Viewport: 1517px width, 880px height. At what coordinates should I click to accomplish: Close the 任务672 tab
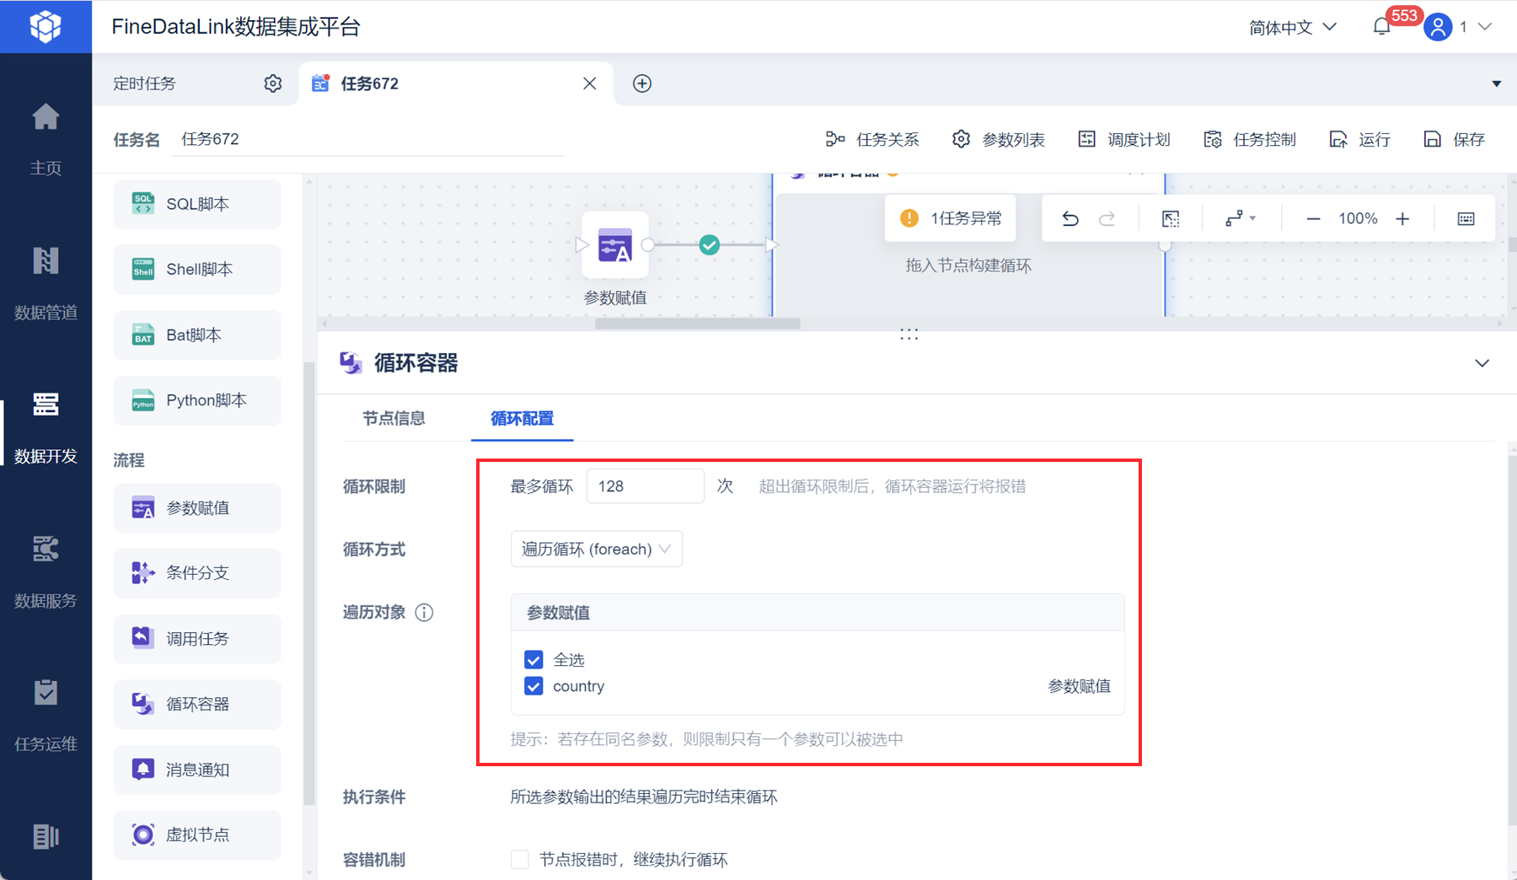pyautogui.click(x=590, y=83)
